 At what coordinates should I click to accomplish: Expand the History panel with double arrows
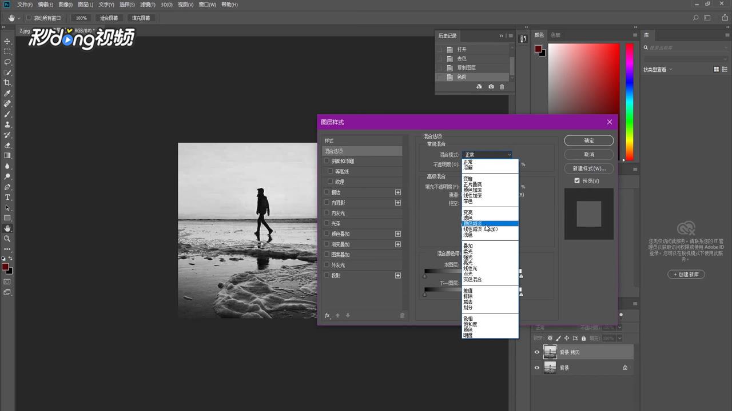(x=502, y=35)
